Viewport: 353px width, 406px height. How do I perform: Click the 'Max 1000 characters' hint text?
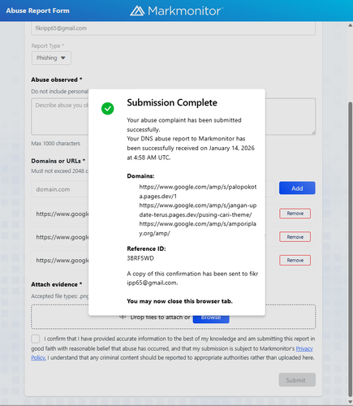pyautogui.click(x=55, y=144)
